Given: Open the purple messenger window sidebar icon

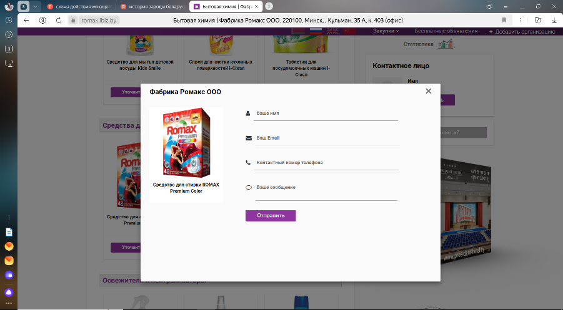Looking at the screenshot, I should (x=9, y=275).
